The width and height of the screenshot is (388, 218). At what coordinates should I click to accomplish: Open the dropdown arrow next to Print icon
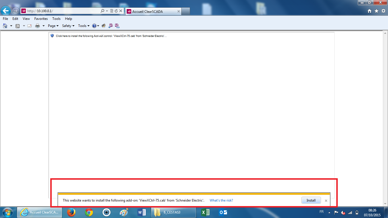pyautogui.click(x=43, y=26)
